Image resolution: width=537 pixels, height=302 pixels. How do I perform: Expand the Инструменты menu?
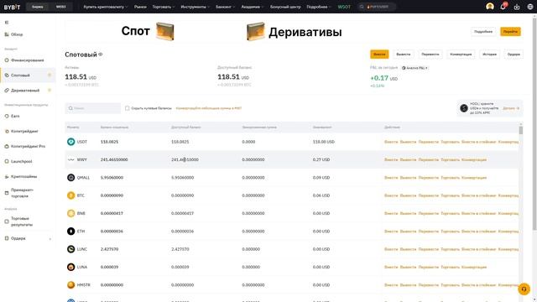point(195,7)
